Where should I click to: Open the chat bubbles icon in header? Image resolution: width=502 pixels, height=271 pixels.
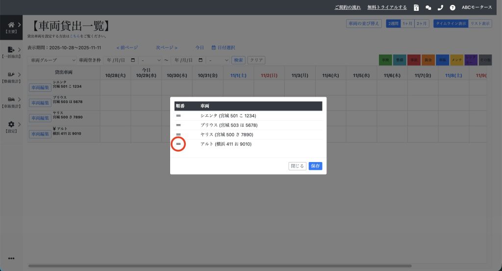point(428,7)
